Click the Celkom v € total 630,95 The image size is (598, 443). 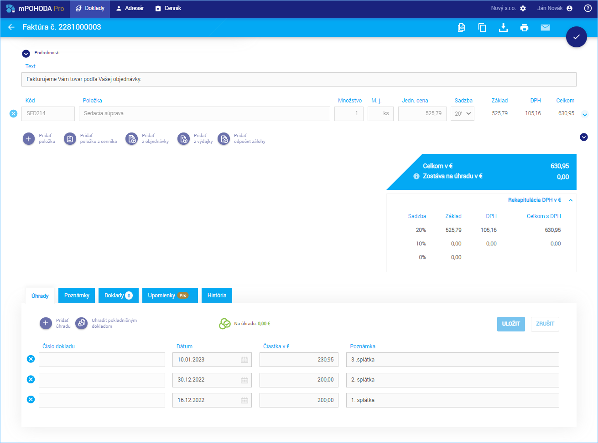click(x=560, y=166)
